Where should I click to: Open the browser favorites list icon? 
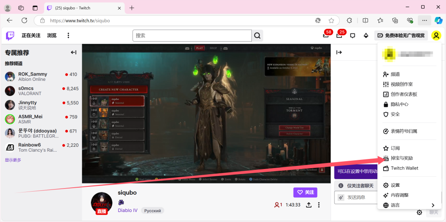pos(380,20)
